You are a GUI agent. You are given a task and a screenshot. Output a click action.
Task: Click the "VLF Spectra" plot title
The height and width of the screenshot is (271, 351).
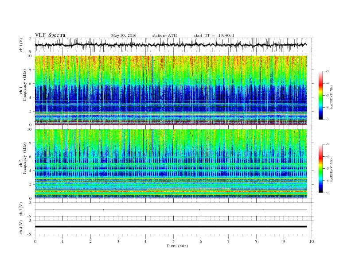pos(50,35)
